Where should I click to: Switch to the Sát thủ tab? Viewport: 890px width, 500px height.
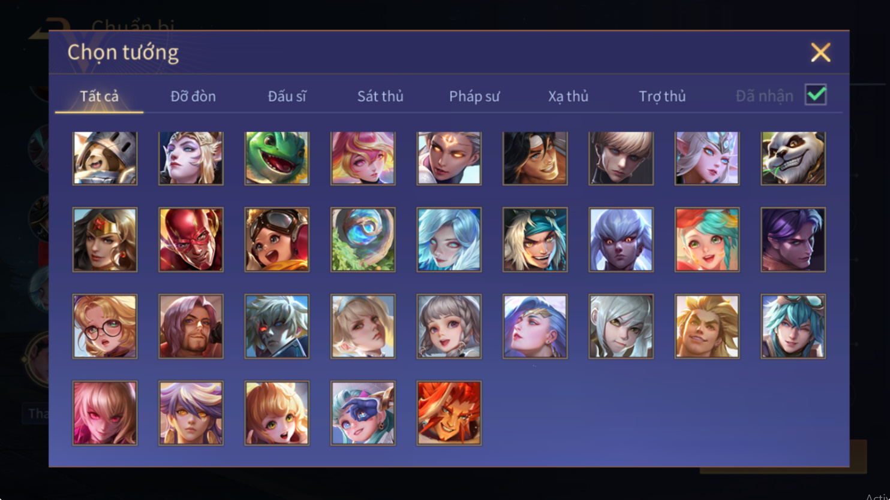(380, 96)
